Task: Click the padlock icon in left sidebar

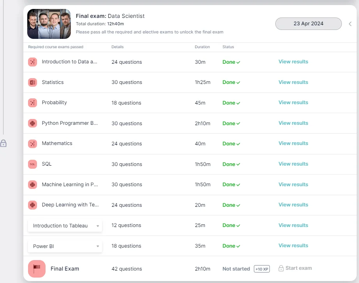Action: (4, 143)
